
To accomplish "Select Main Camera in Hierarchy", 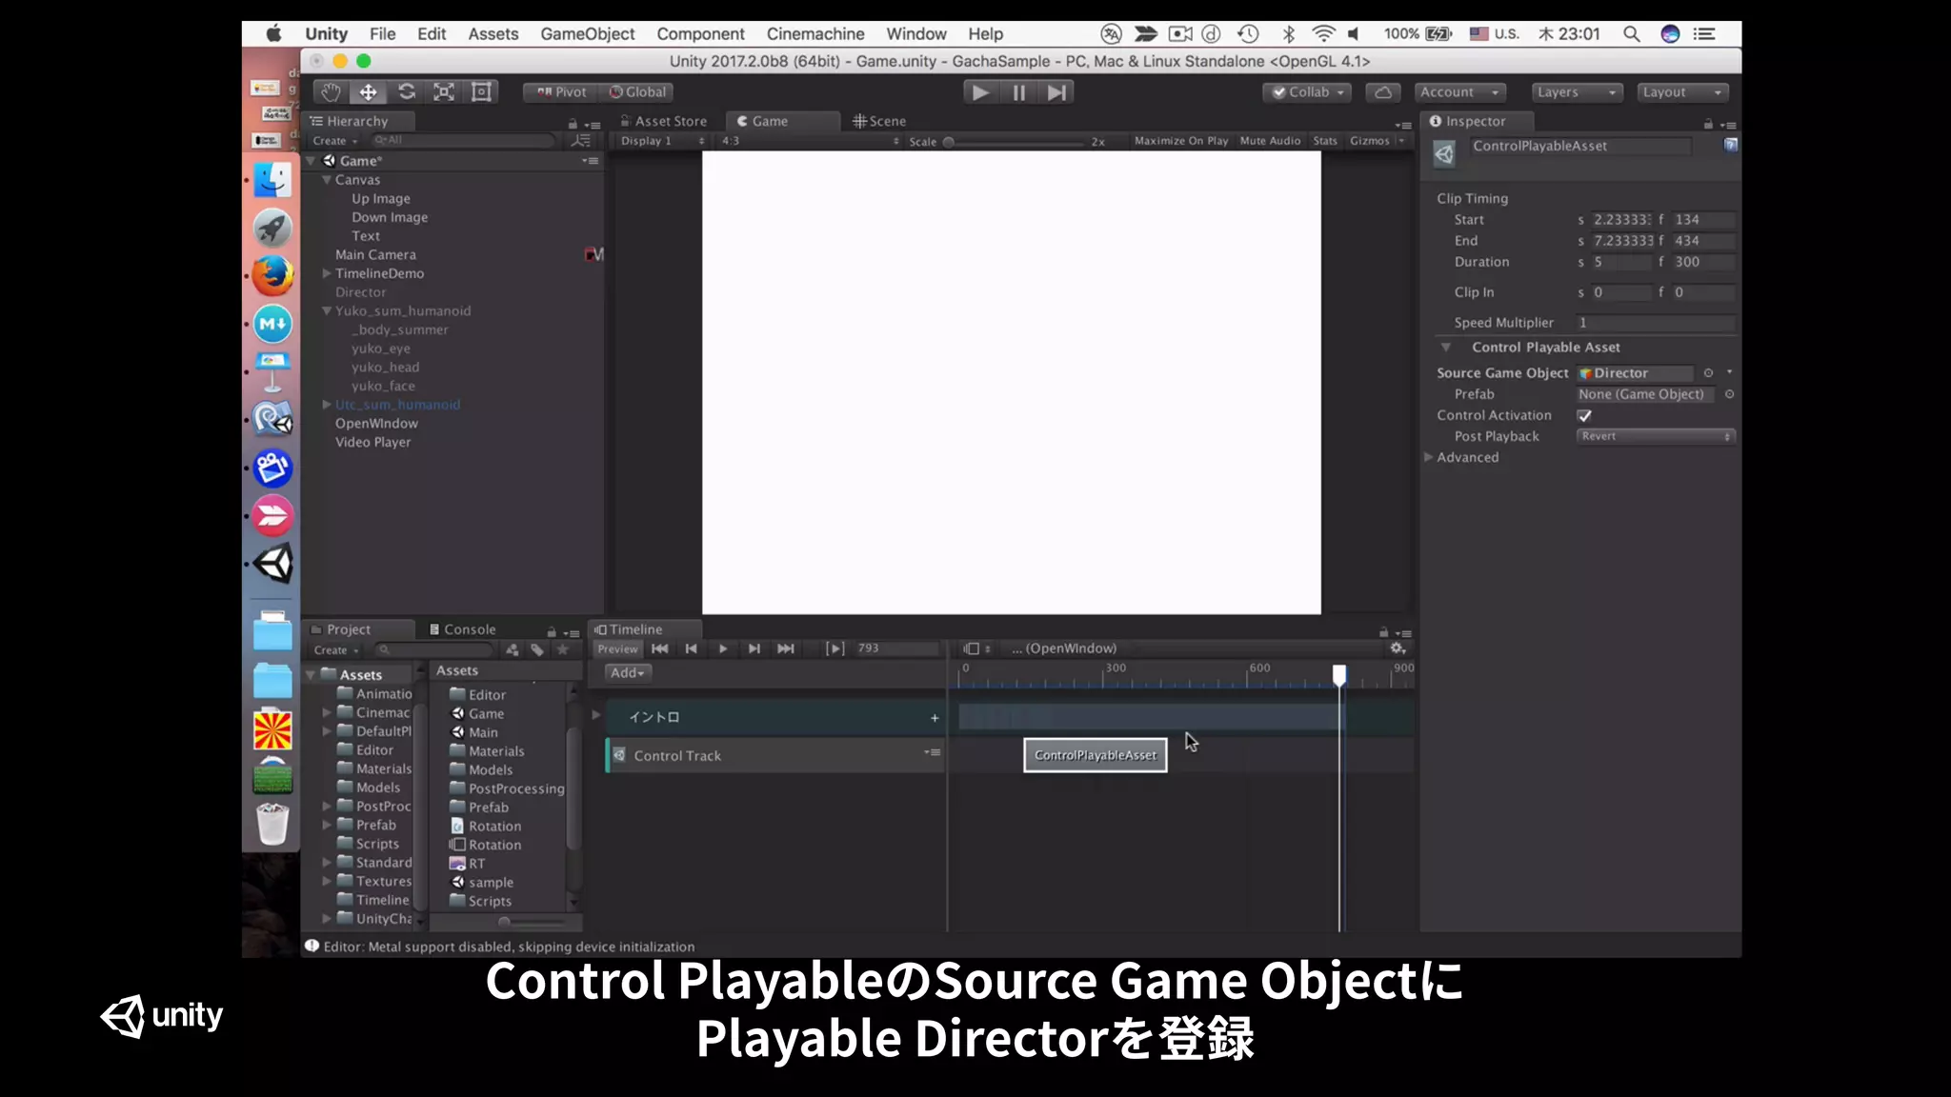I will [375, 254].
